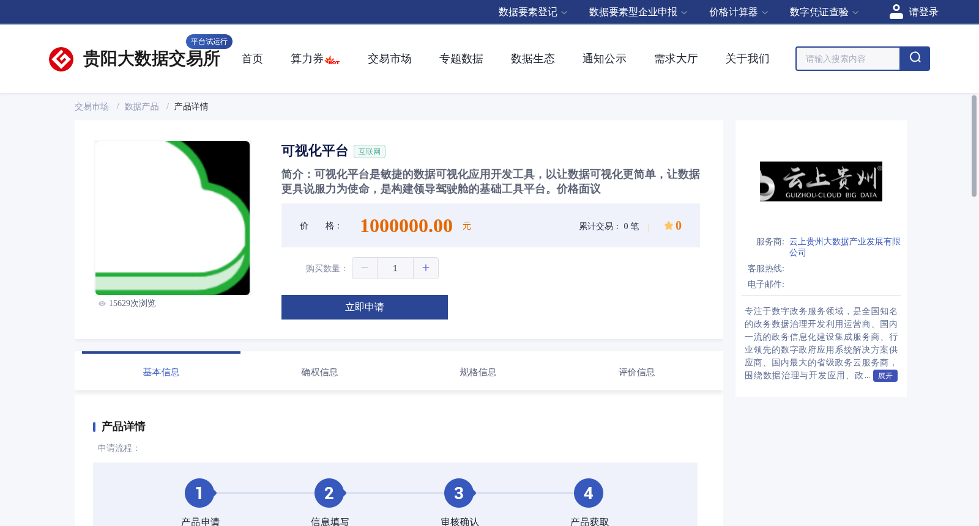Click the search magnifier button

click(915, 59)
